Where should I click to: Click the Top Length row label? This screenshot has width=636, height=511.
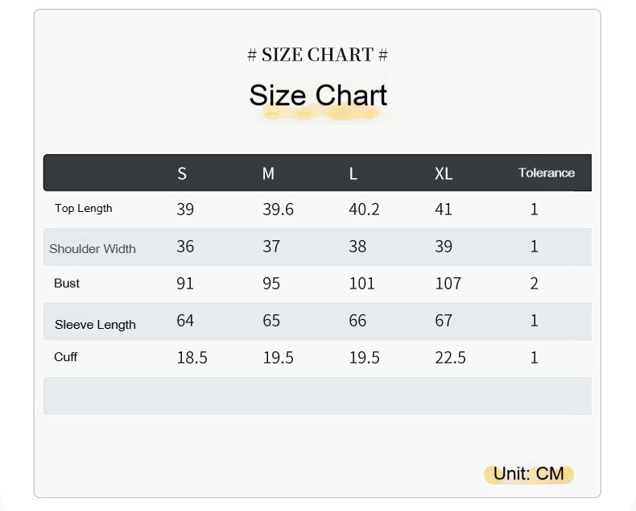point(84,209)
